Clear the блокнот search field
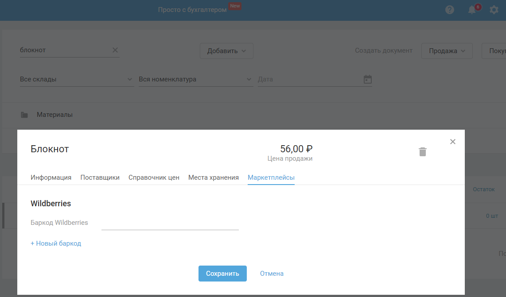 click(115, 50)
